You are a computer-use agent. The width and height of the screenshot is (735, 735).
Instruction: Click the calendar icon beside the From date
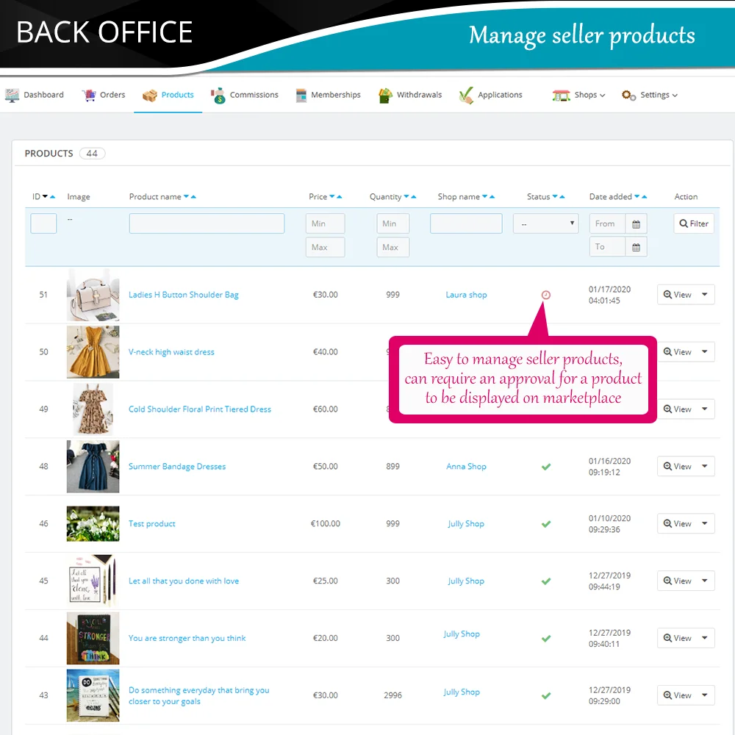[x=637, y=223]
